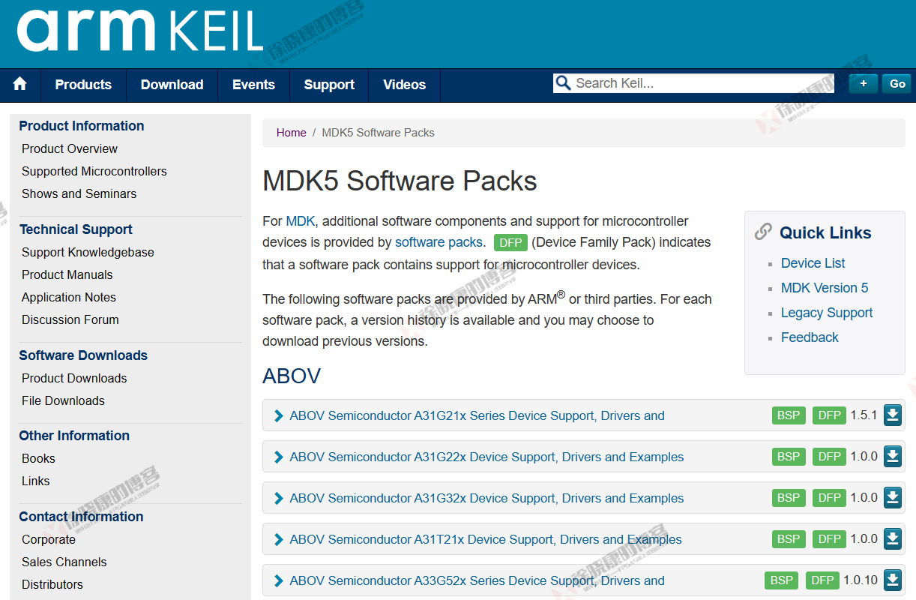Open the Legacy Support quick link
916x600 pixels.
pos(827,312)
